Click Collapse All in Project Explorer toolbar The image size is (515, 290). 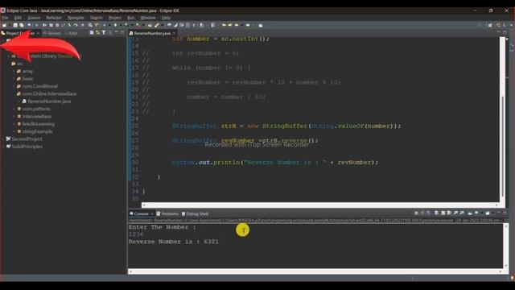tap(92, 32)
